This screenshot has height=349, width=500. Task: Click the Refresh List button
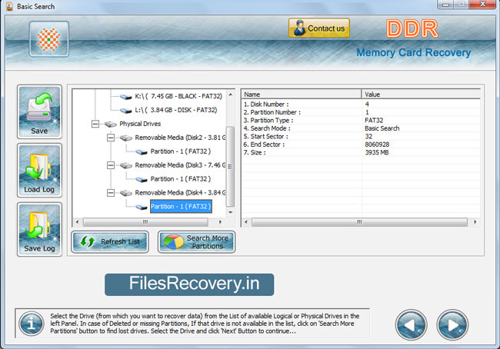click(x=110, y=242)
